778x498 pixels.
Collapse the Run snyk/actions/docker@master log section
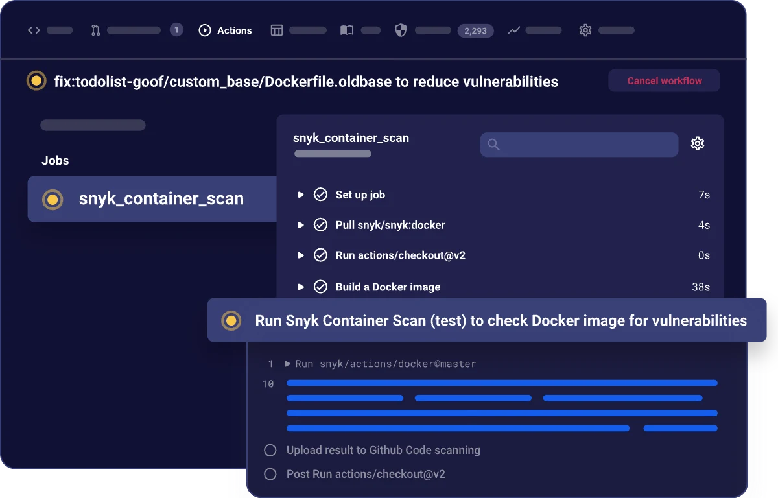(287, 364)
